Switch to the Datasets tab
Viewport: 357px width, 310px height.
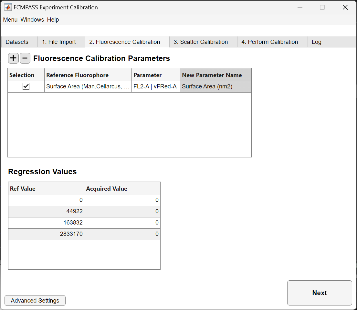click(17, 42)
